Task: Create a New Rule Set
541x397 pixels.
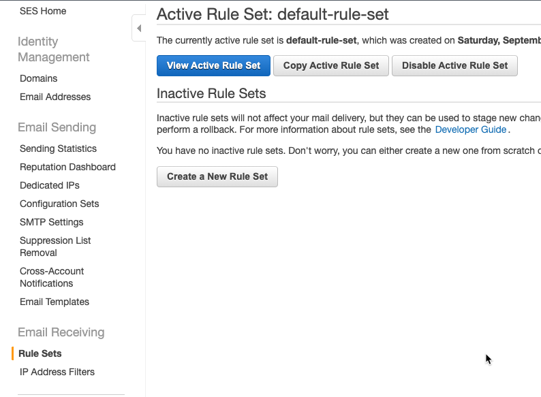Action: coord(217,176)
